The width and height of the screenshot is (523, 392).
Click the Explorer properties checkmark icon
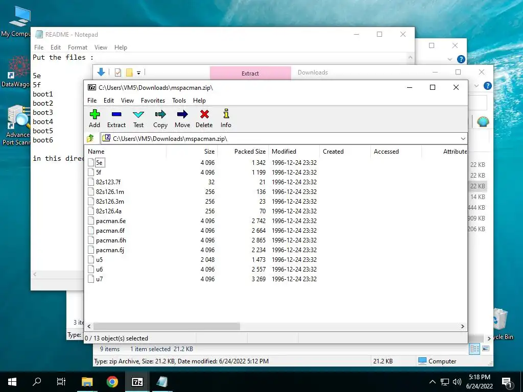pos(118,72)
